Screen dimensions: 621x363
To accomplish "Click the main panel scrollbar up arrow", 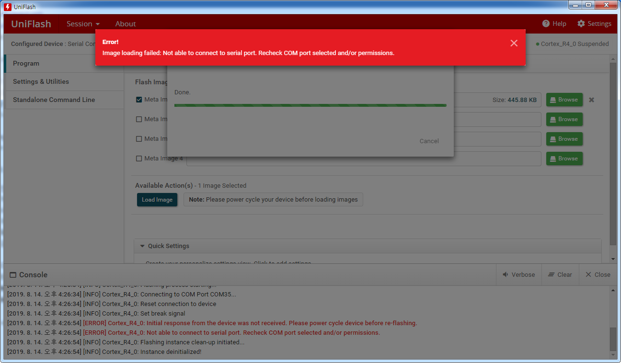I will tap(613, 58).
